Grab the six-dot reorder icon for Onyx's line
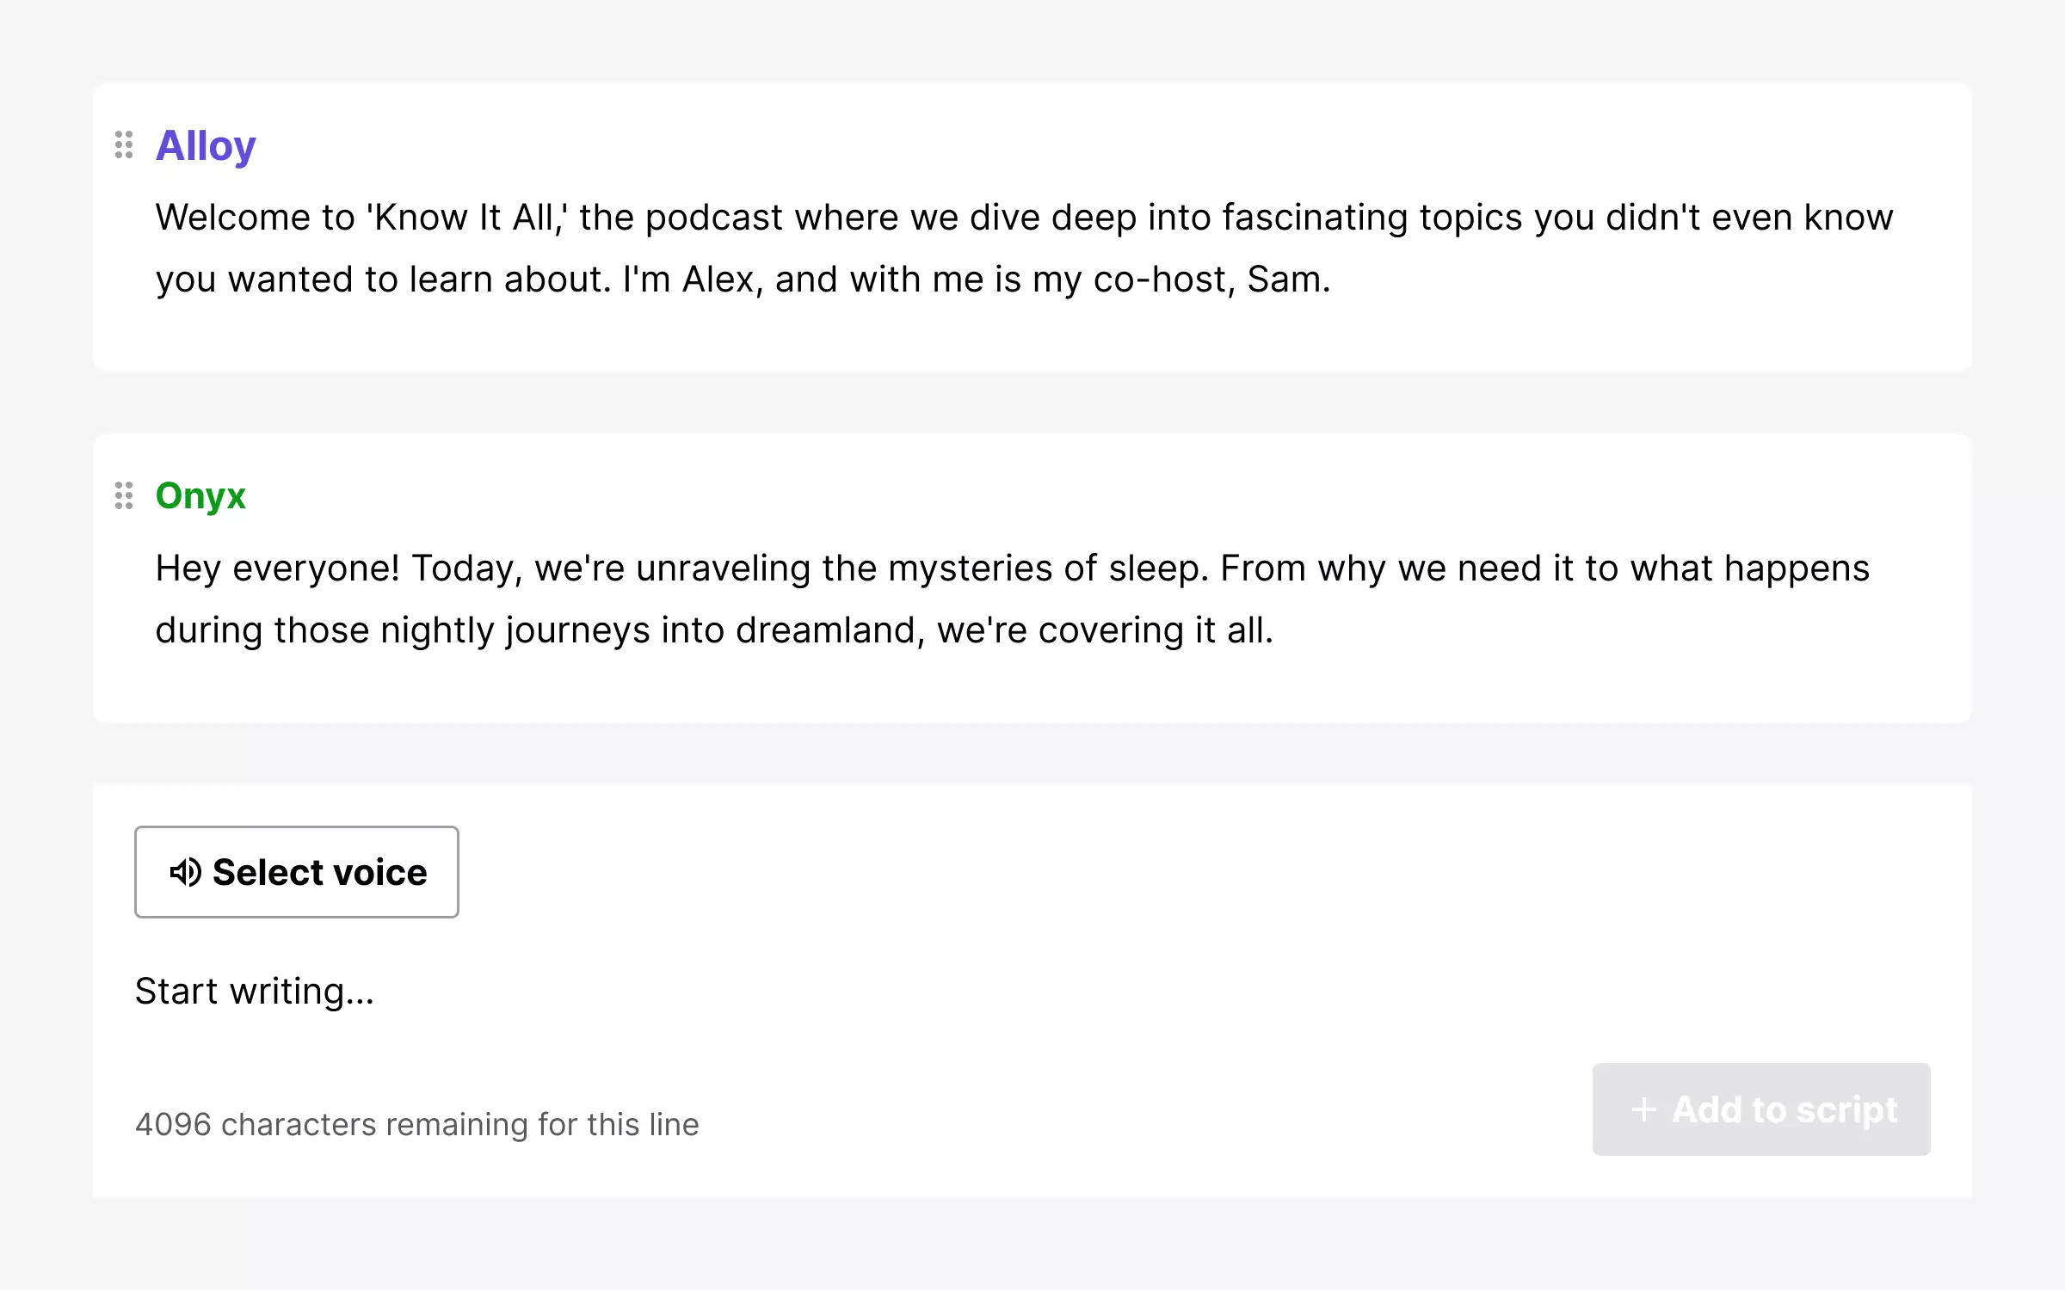Screen dimensions: 2065x1290 pyautogui.click(x=124, y=494)
